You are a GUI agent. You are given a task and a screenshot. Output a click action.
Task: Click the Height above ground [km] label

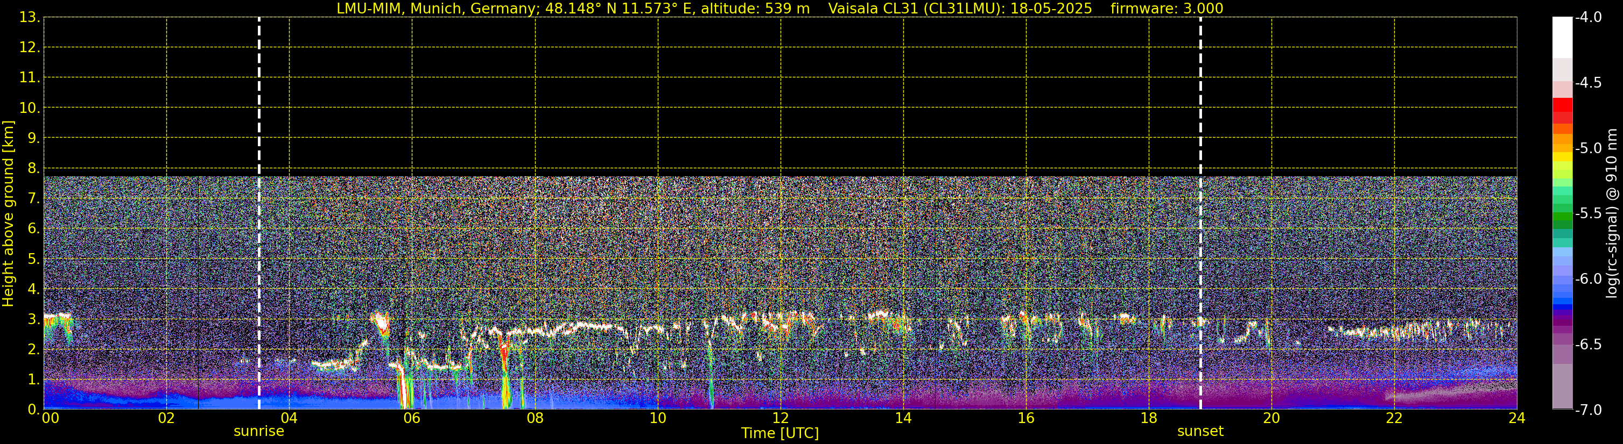click(8, 214)
